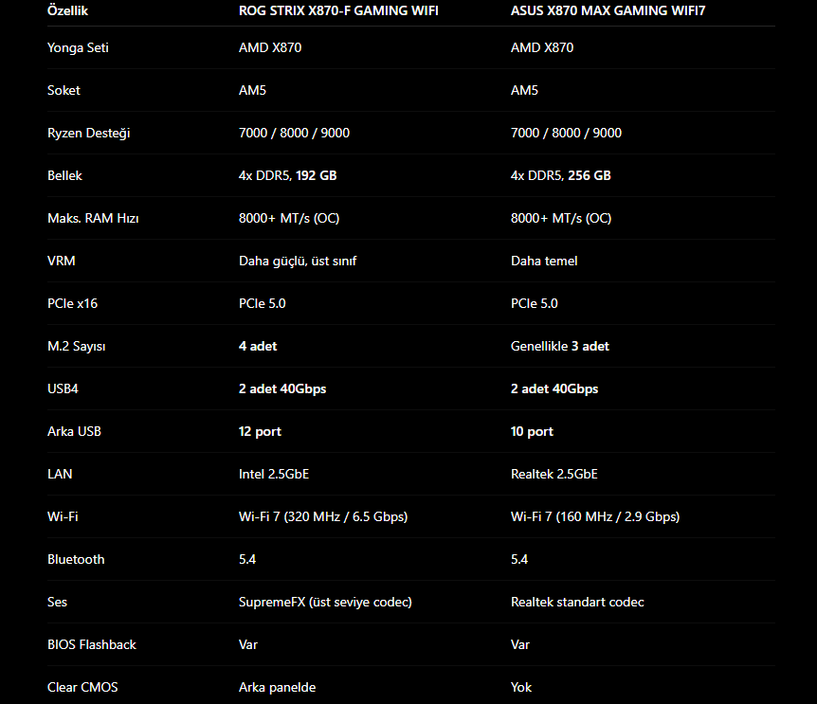Click the Yonga Seti row label
The image size is (817, 704).
(78, 47)
